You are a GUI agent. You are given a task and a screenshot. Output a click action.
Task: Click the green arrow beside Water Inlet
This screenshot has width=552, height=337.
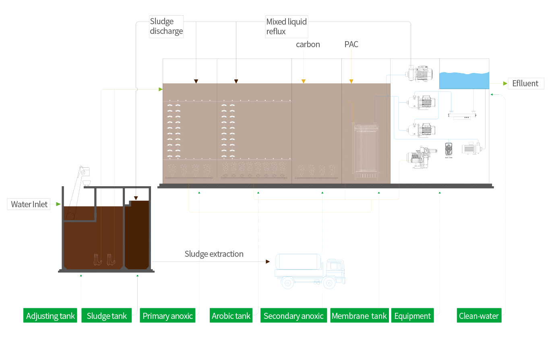pos(58,204)
